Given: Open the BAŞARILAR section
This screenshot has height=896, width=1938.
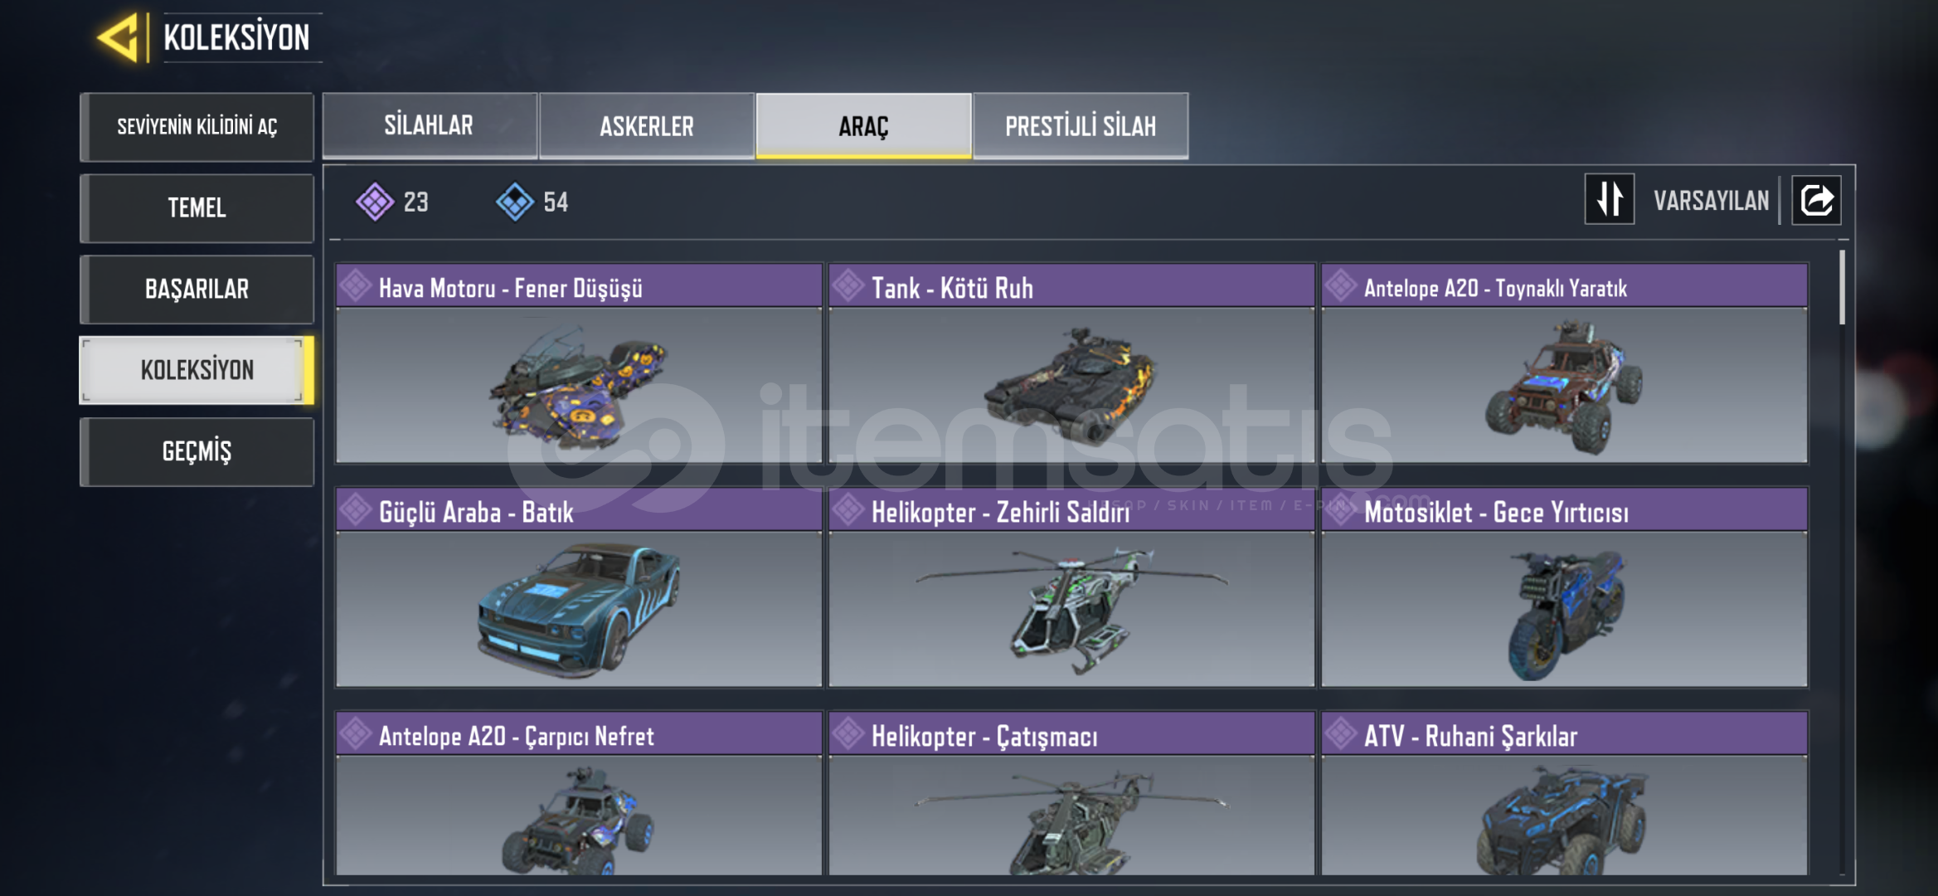Looking at the screenshot, I should (197, 289).
